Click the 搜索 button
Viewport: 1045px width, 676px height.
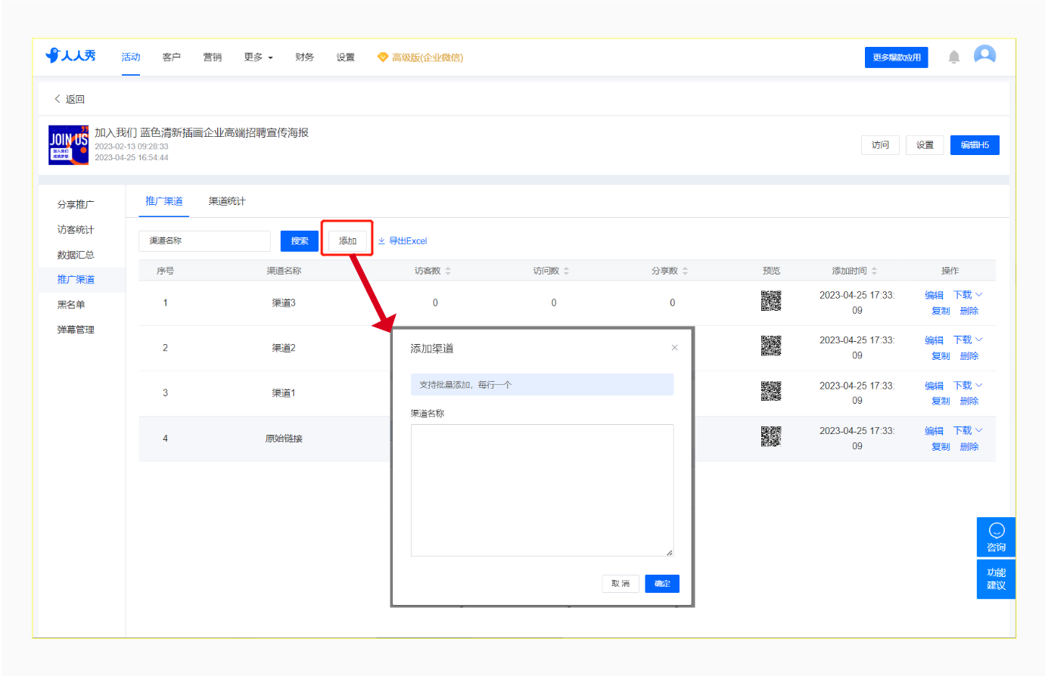[x=300, y=241]
